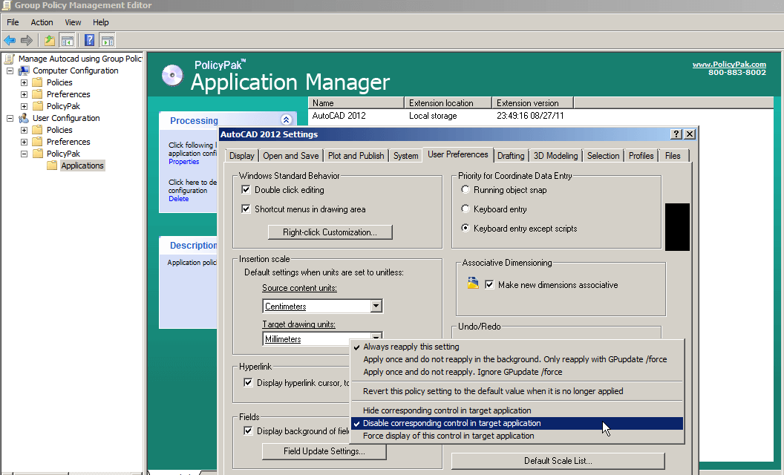The image size is (784, 475).
Task: Expand Policies under User Configuration
Action: (x=24, y=130)
